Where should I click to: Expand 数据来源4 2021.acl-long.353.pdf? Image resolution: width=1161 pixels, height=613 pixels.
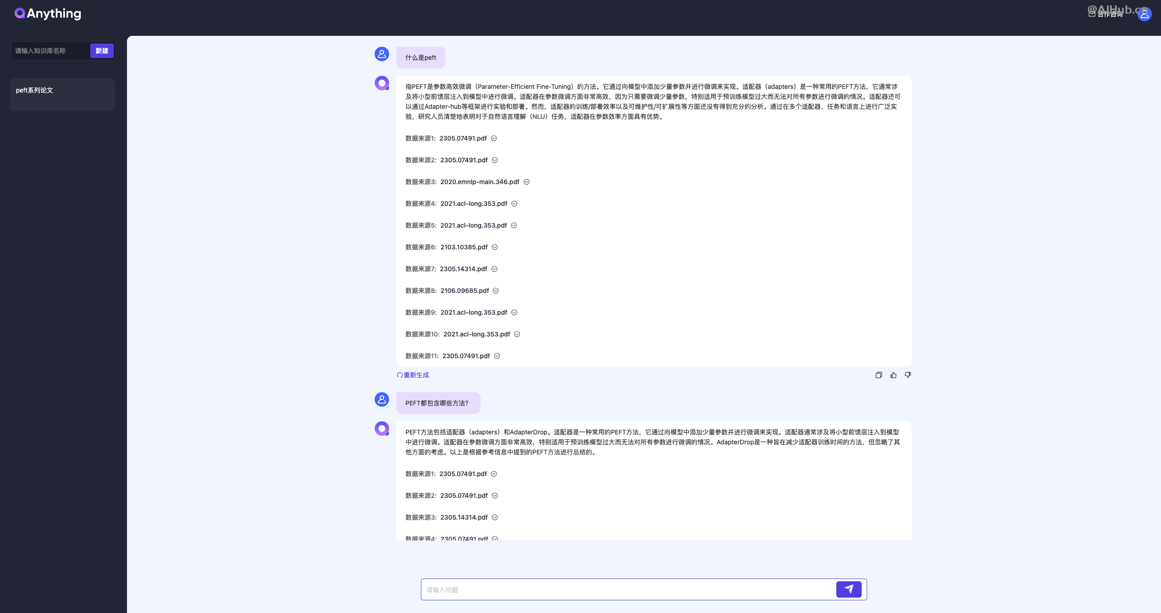pyautogui.click(x=514, y=204)
